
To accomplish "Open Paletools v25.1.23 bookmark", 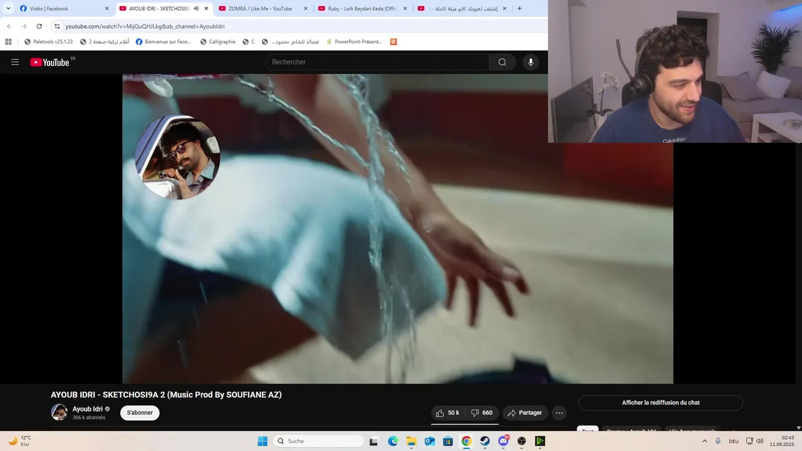I will click(48, 42).
